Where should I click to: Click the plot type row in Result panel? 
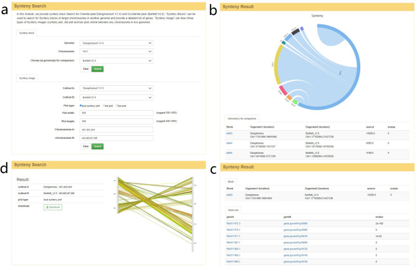click(60, 200)
